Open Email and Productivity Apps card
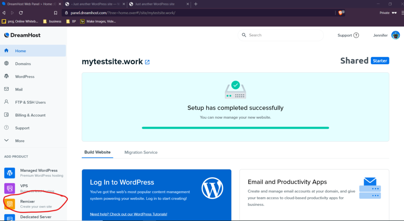This screenshot has height=221, width=404. [x=314, y=195]
